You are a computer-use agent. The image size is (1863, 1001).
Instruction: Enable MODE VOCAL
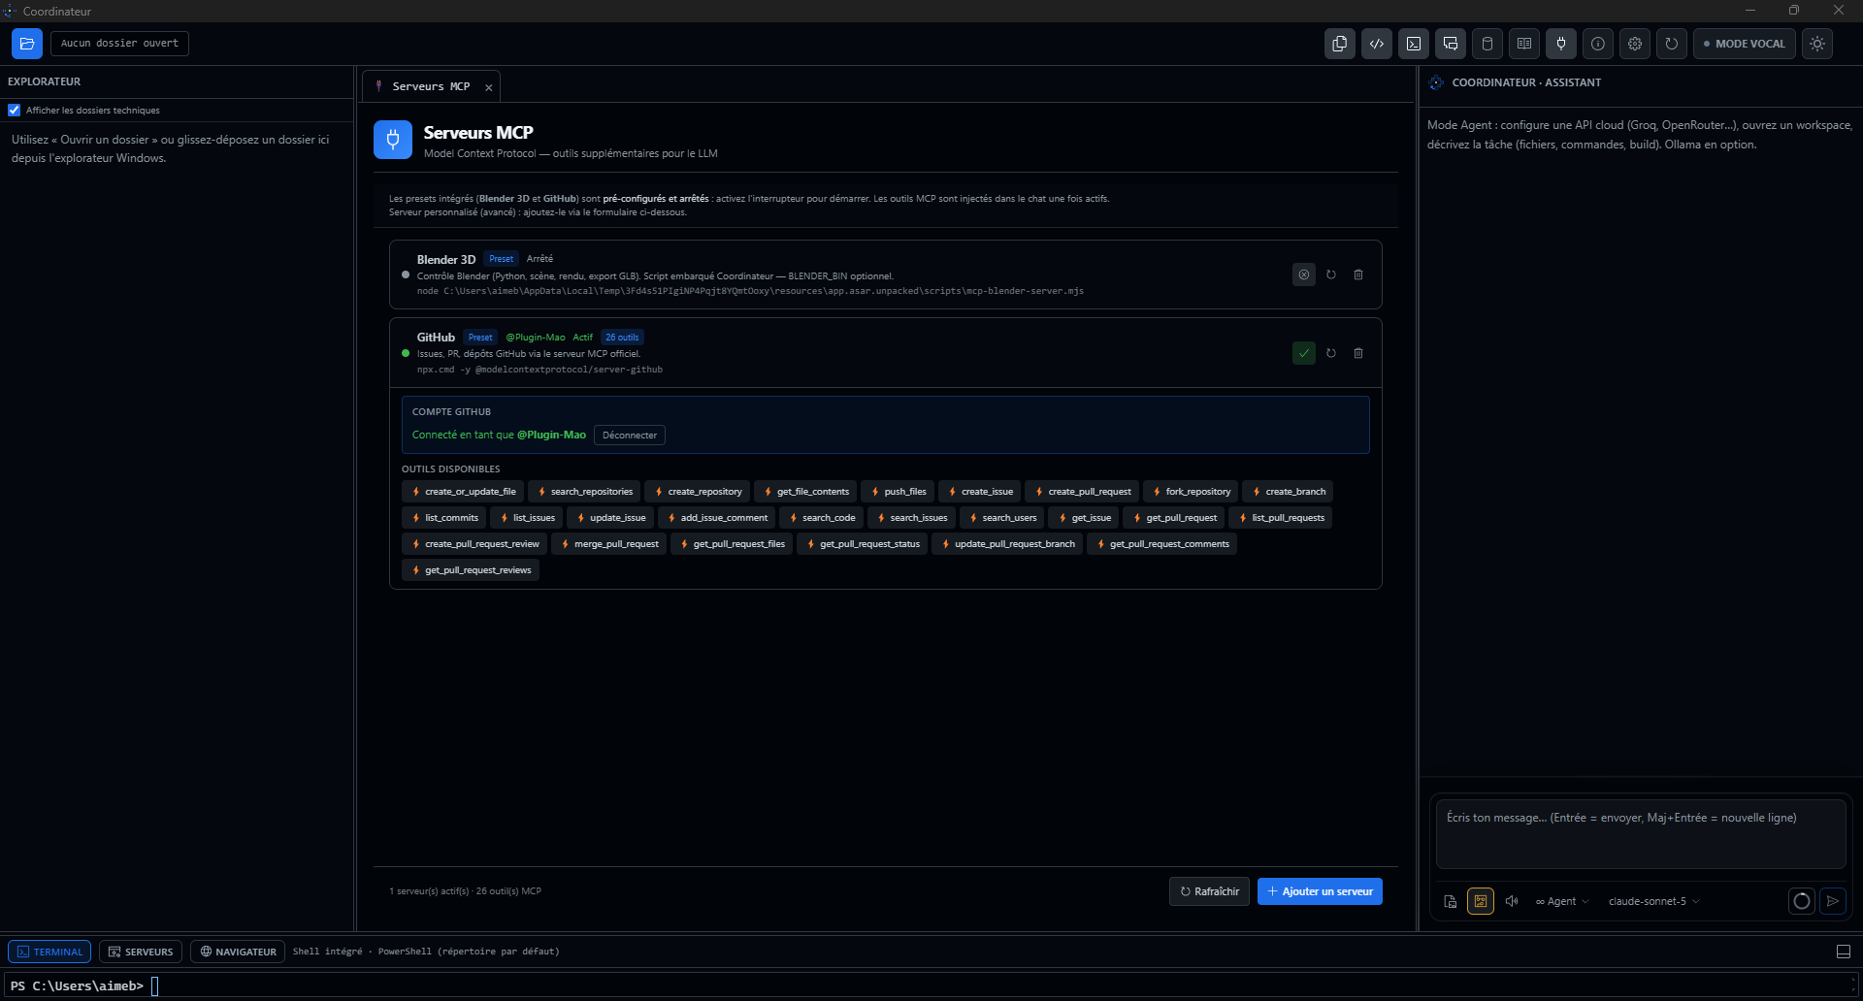pos(1745,44)
